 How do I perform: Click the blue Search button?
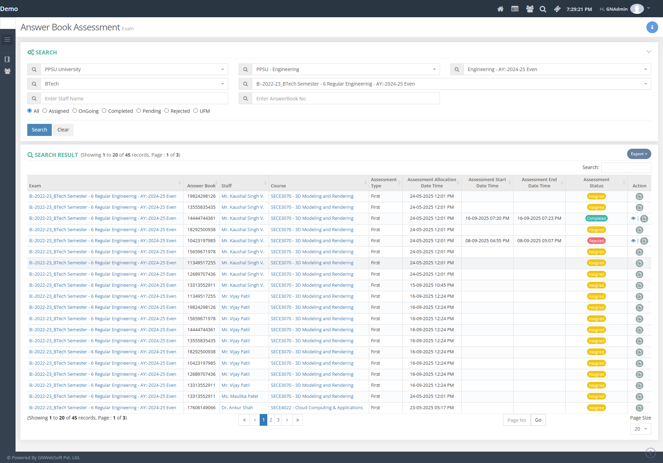pos(39,130)
